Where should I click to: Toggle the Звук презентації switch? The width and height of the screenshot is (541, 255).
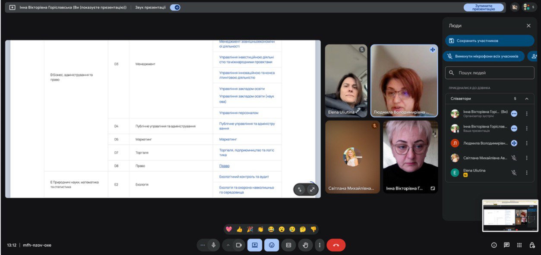(x=175, y=7)
